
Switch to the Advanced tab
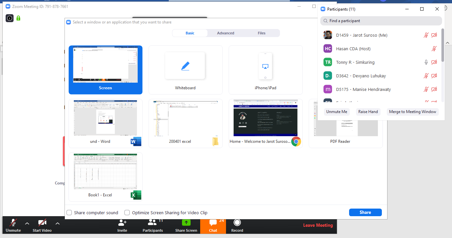click(x=225, y=33)
